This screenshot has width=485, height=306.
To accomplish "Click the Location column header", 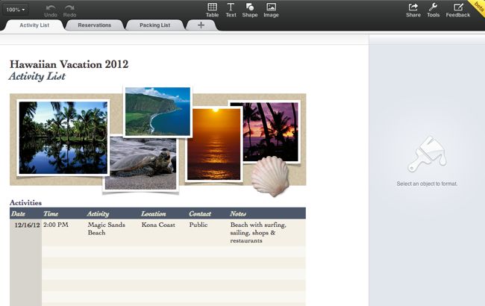I will 153,214.
